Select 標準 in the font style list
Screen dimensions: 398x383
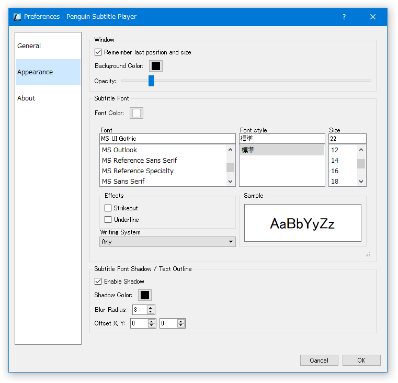coord(282,150)
